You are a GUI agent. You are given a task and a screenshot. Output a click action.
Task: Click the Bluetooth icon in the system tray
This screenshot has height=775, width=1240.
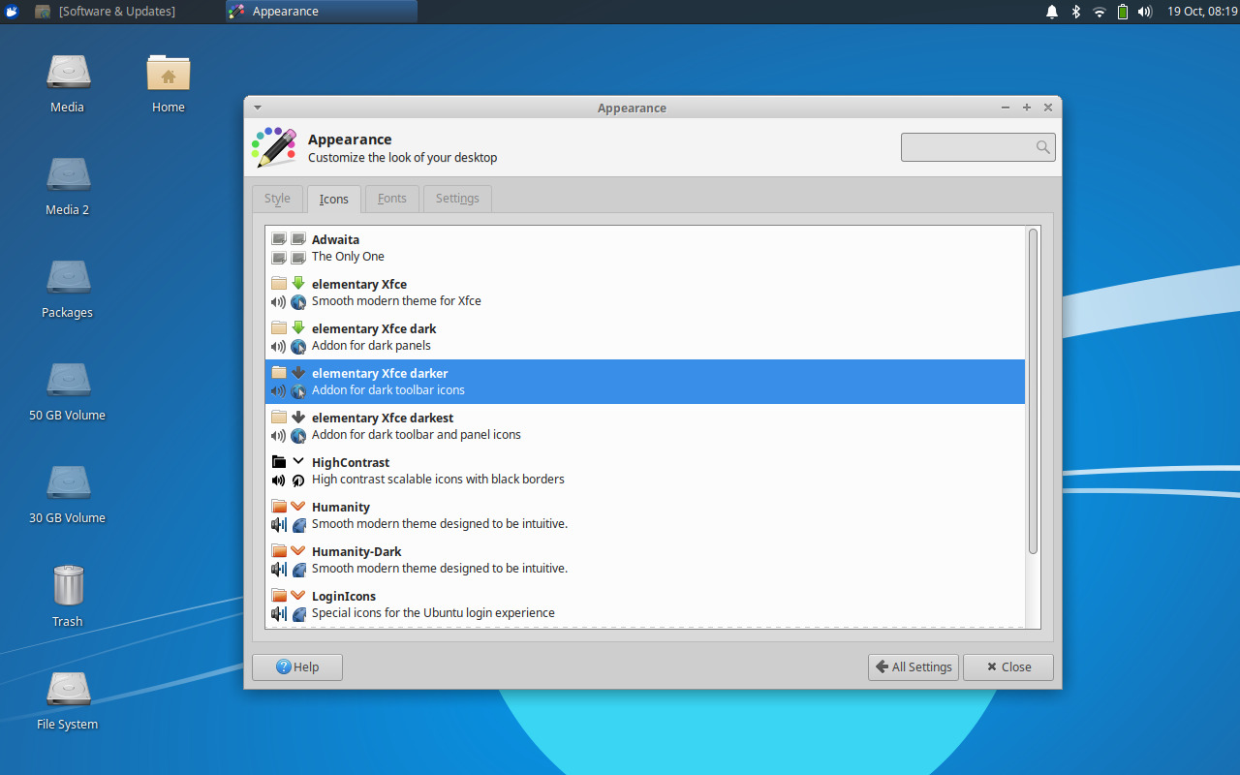click(1075, 12)
